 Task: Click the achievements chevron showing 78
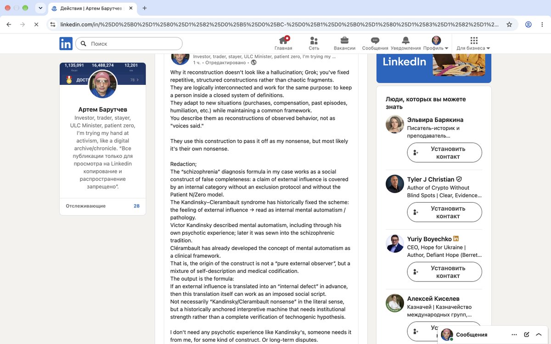point(137,80)
